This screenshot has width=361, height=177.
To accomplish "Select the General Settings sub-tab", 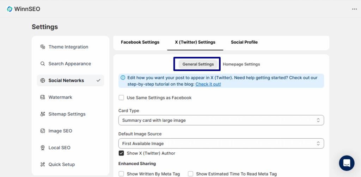I will pyautogui.click(x=198, y=64).
